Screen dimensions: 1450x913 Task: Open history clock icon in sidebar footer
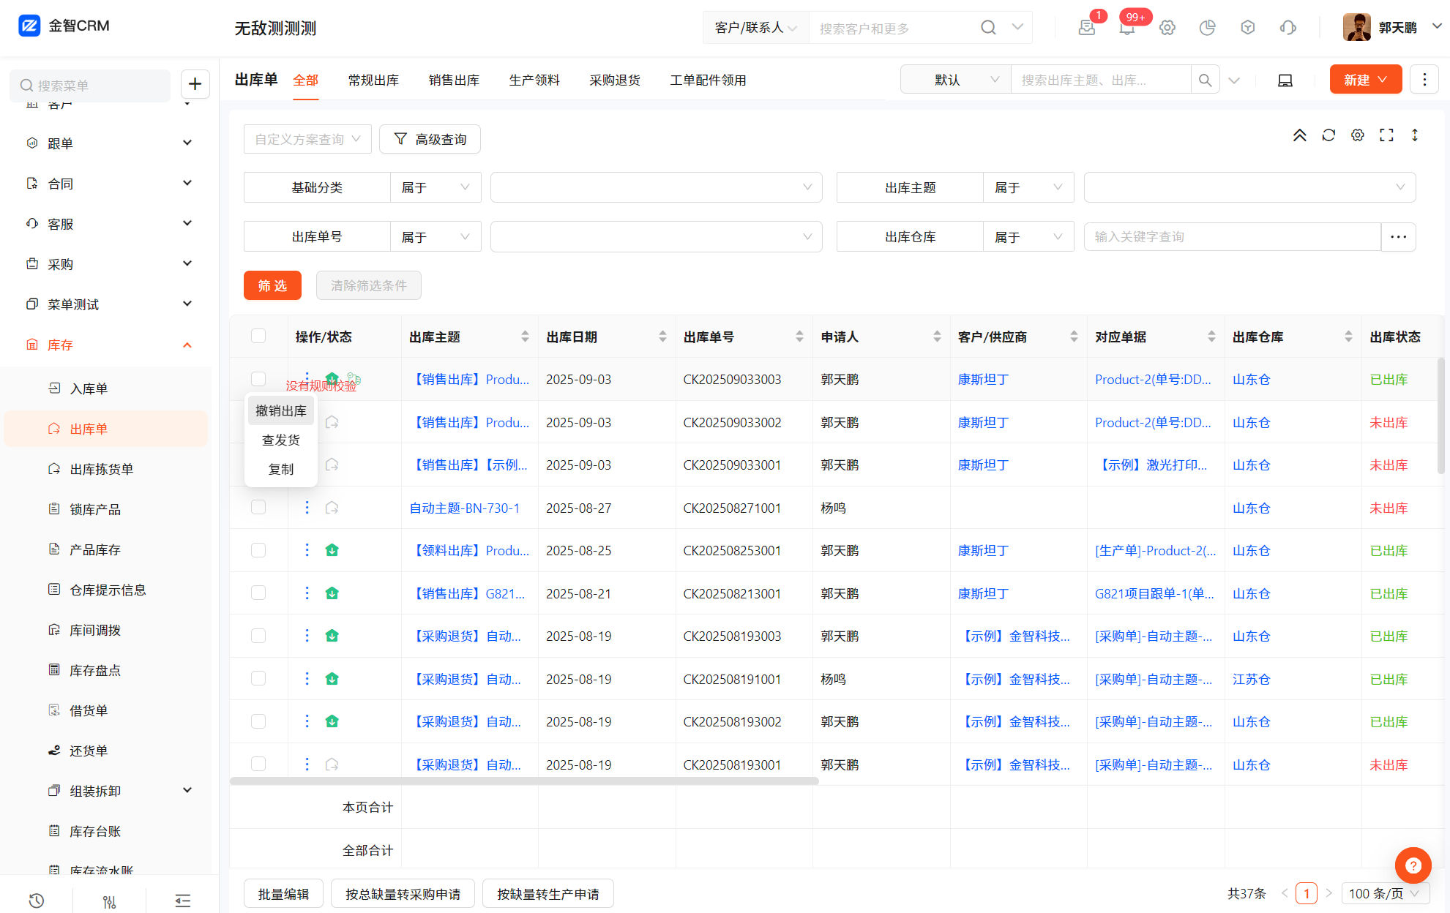37,901
